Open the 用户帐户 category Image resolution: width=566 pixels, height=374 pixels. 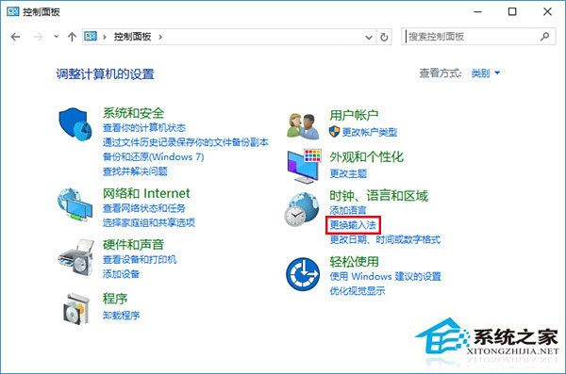354,116
